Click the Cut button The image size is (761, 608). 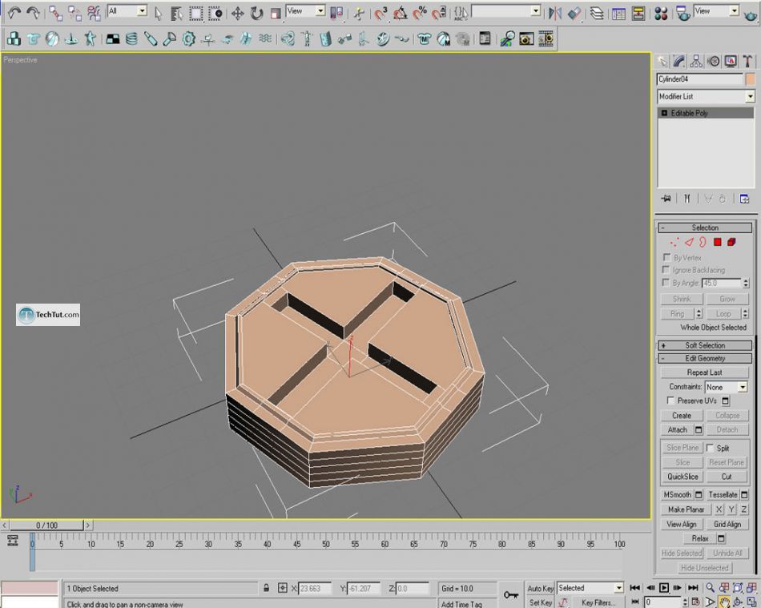pyautogui.click(x=727, y=477)
